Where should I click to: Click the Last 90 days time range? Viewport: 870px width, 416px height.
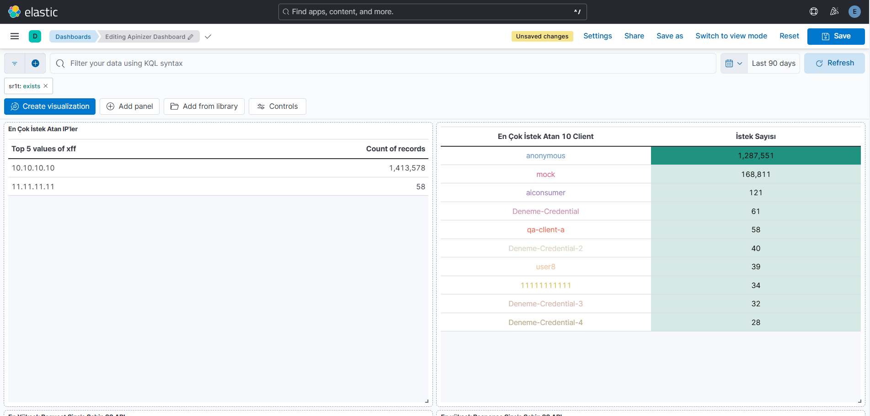(x=774, y=64)
